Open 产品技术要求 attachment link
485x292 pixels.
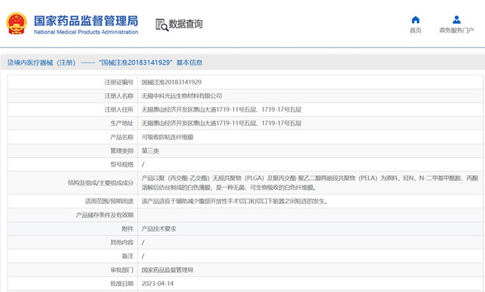[159, 229]
